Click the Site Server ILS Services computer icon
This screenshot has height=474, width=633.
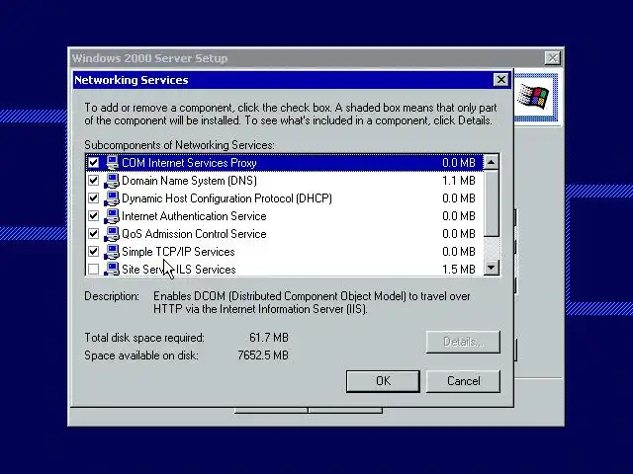click(112, 269)
